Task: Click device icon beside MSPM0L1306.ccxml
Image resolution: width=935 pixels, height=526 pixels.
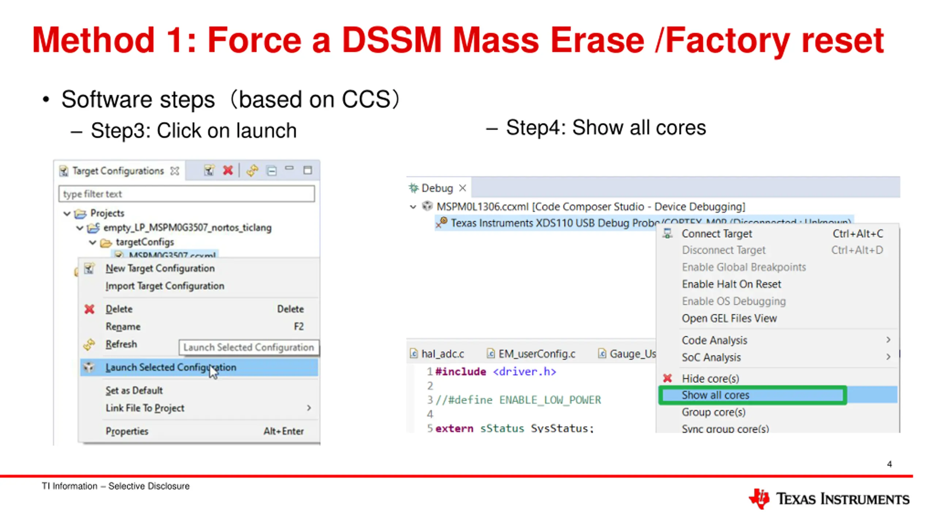Action: point(427,206)
